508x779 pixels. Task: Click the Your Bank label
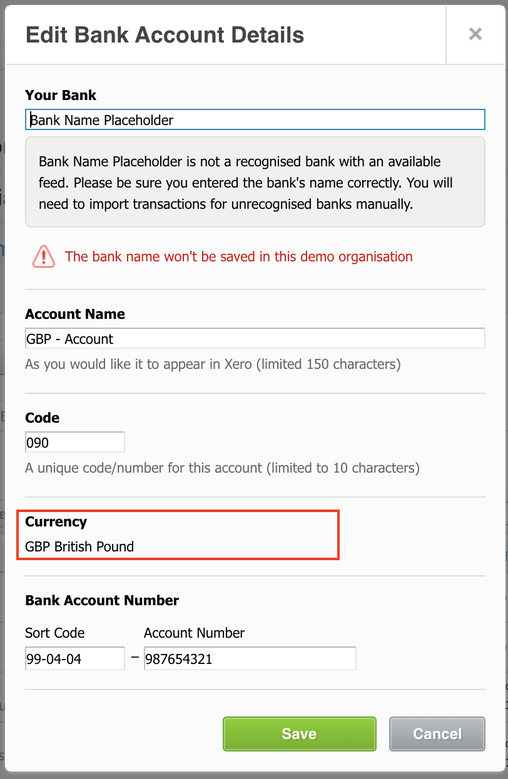[x=61, y=95]
